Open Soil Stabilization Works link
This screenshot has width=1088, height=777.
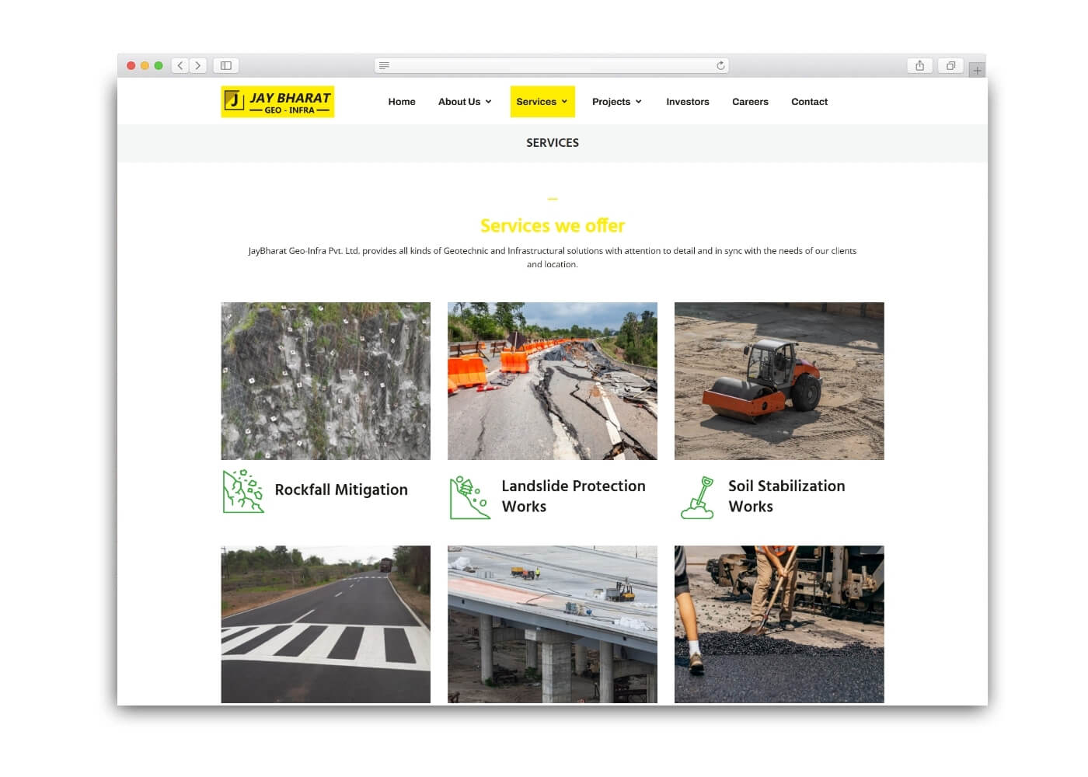[786, 496]
